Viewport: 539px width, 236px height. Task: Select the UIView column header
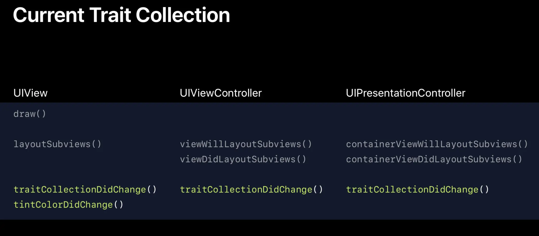coord(30,93)
